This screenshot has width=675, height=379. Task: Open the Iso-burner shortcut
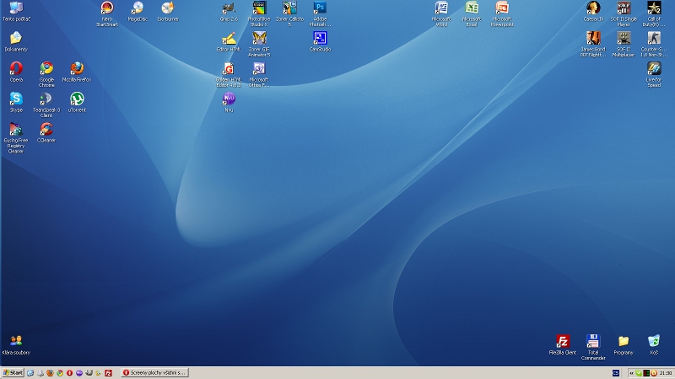[x=167, y=12]
